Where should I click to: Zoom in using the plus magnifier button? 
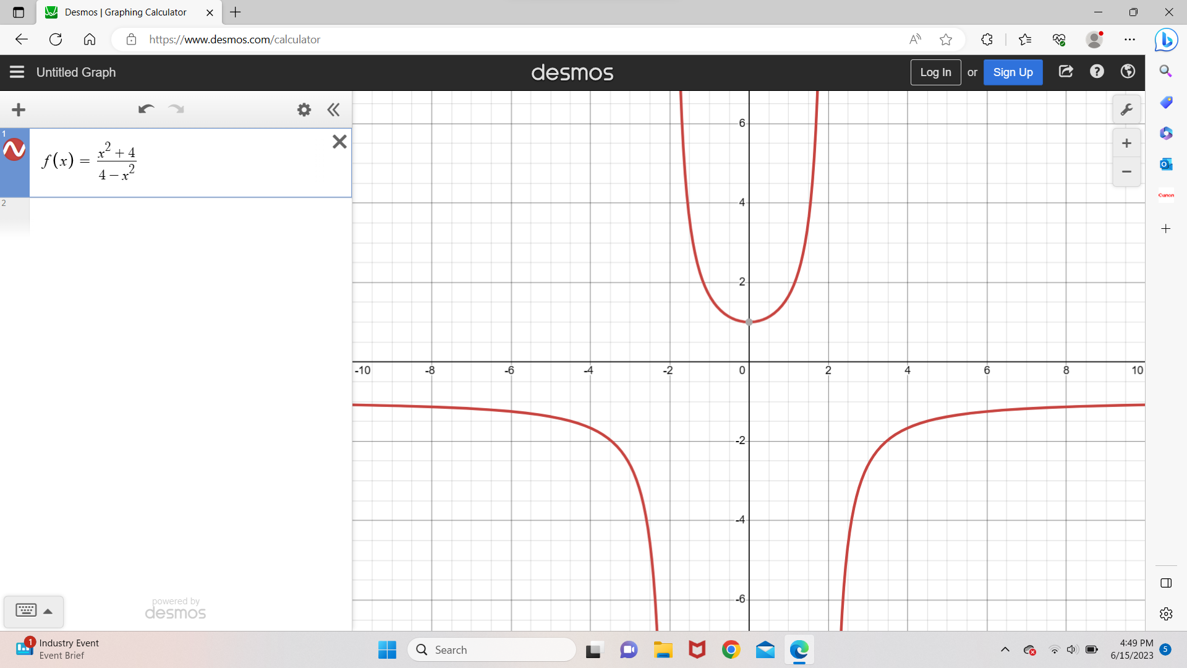(1126, 143)
